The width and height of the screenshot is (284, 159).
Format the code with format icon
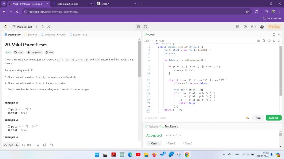pyautogui.click(x=258, y=41)
